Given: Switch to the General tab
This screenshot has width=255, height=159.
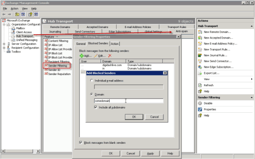Looking at the screenshot, I should 81,44.
